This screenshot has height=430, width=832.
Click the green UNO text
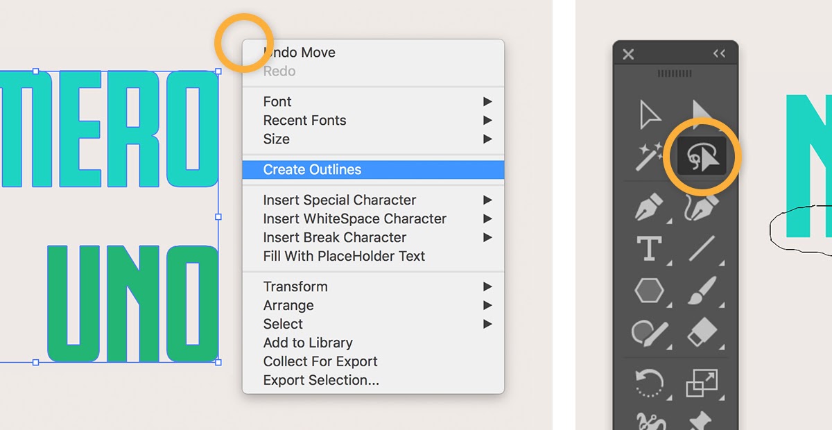(x=132, y=304)
